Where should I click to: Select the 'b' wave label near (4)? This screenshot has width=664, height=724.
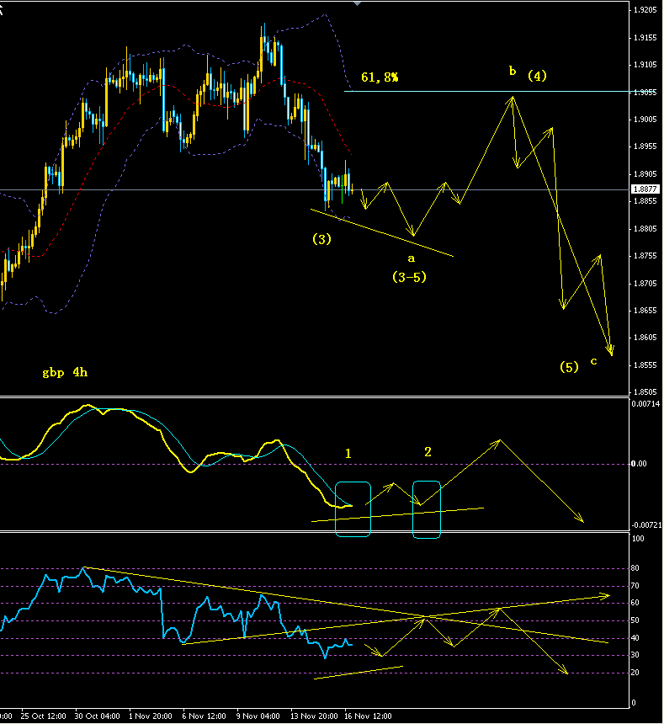click(513, 71)
